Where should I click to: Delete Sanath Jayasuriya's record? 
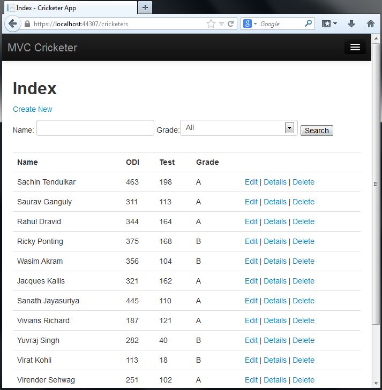point(303,301)
